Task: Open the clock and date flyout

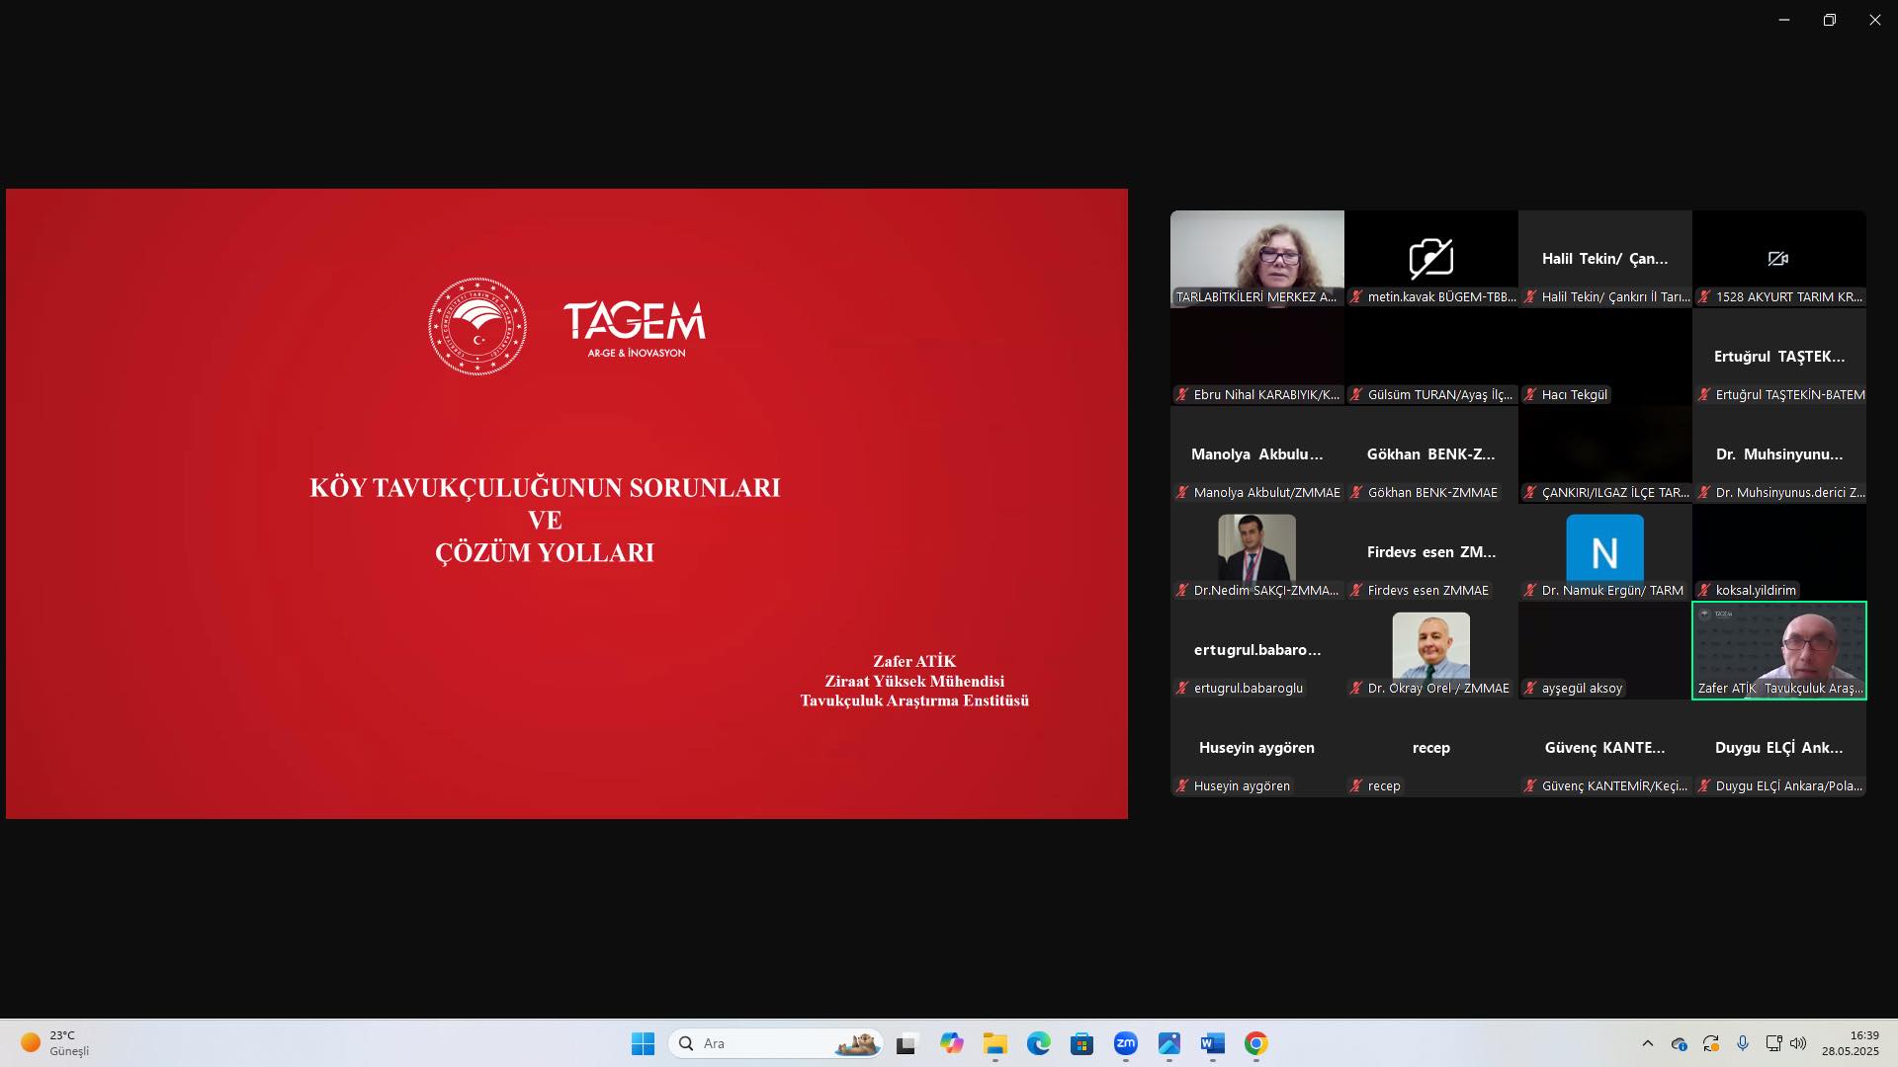Action: (x=1850, y=1043)
